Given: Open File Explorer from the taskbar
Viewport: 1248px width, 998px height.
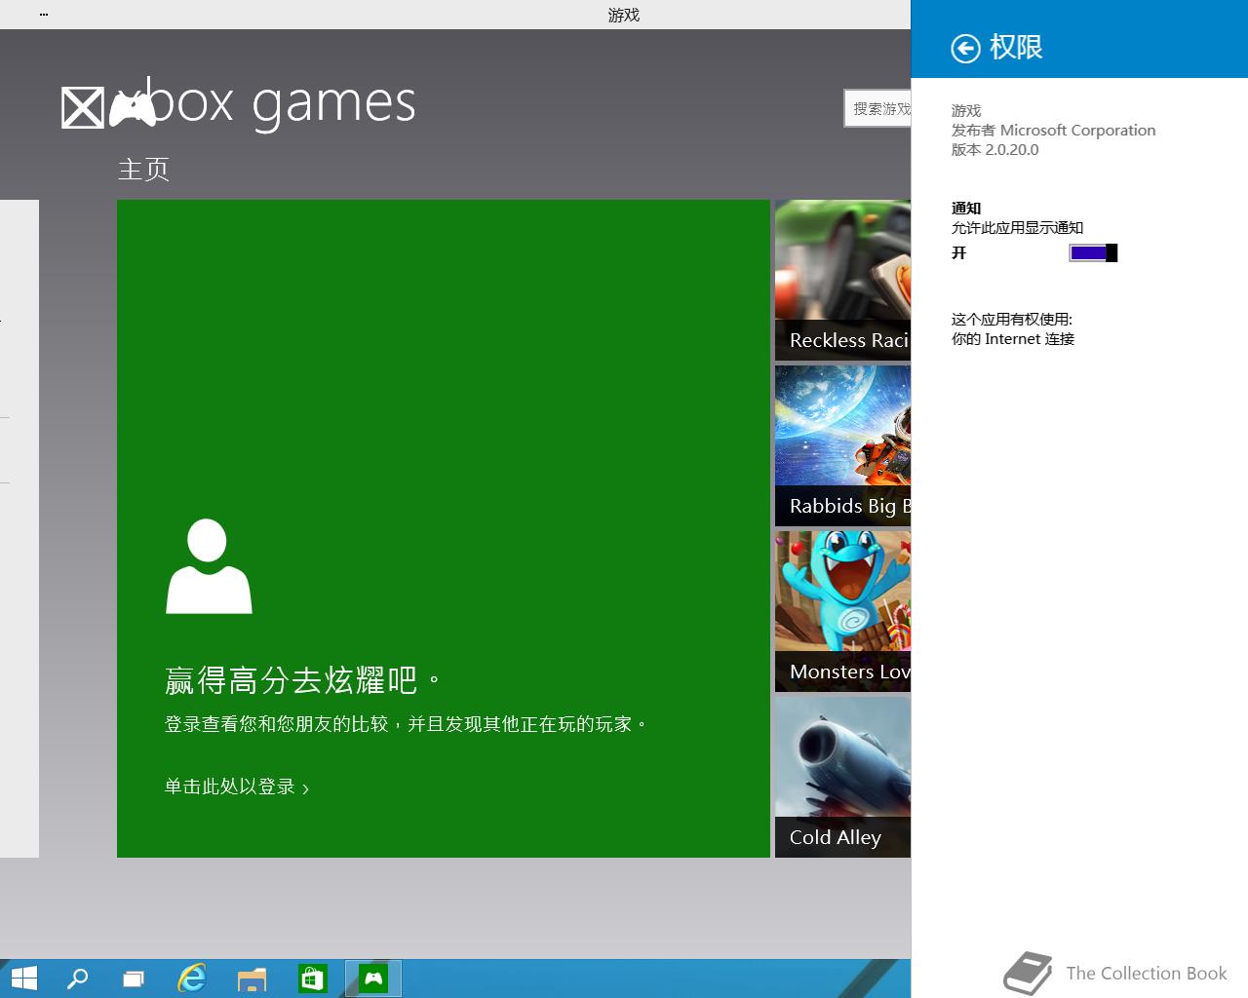Looking at the screenshot, I should 252,979.
